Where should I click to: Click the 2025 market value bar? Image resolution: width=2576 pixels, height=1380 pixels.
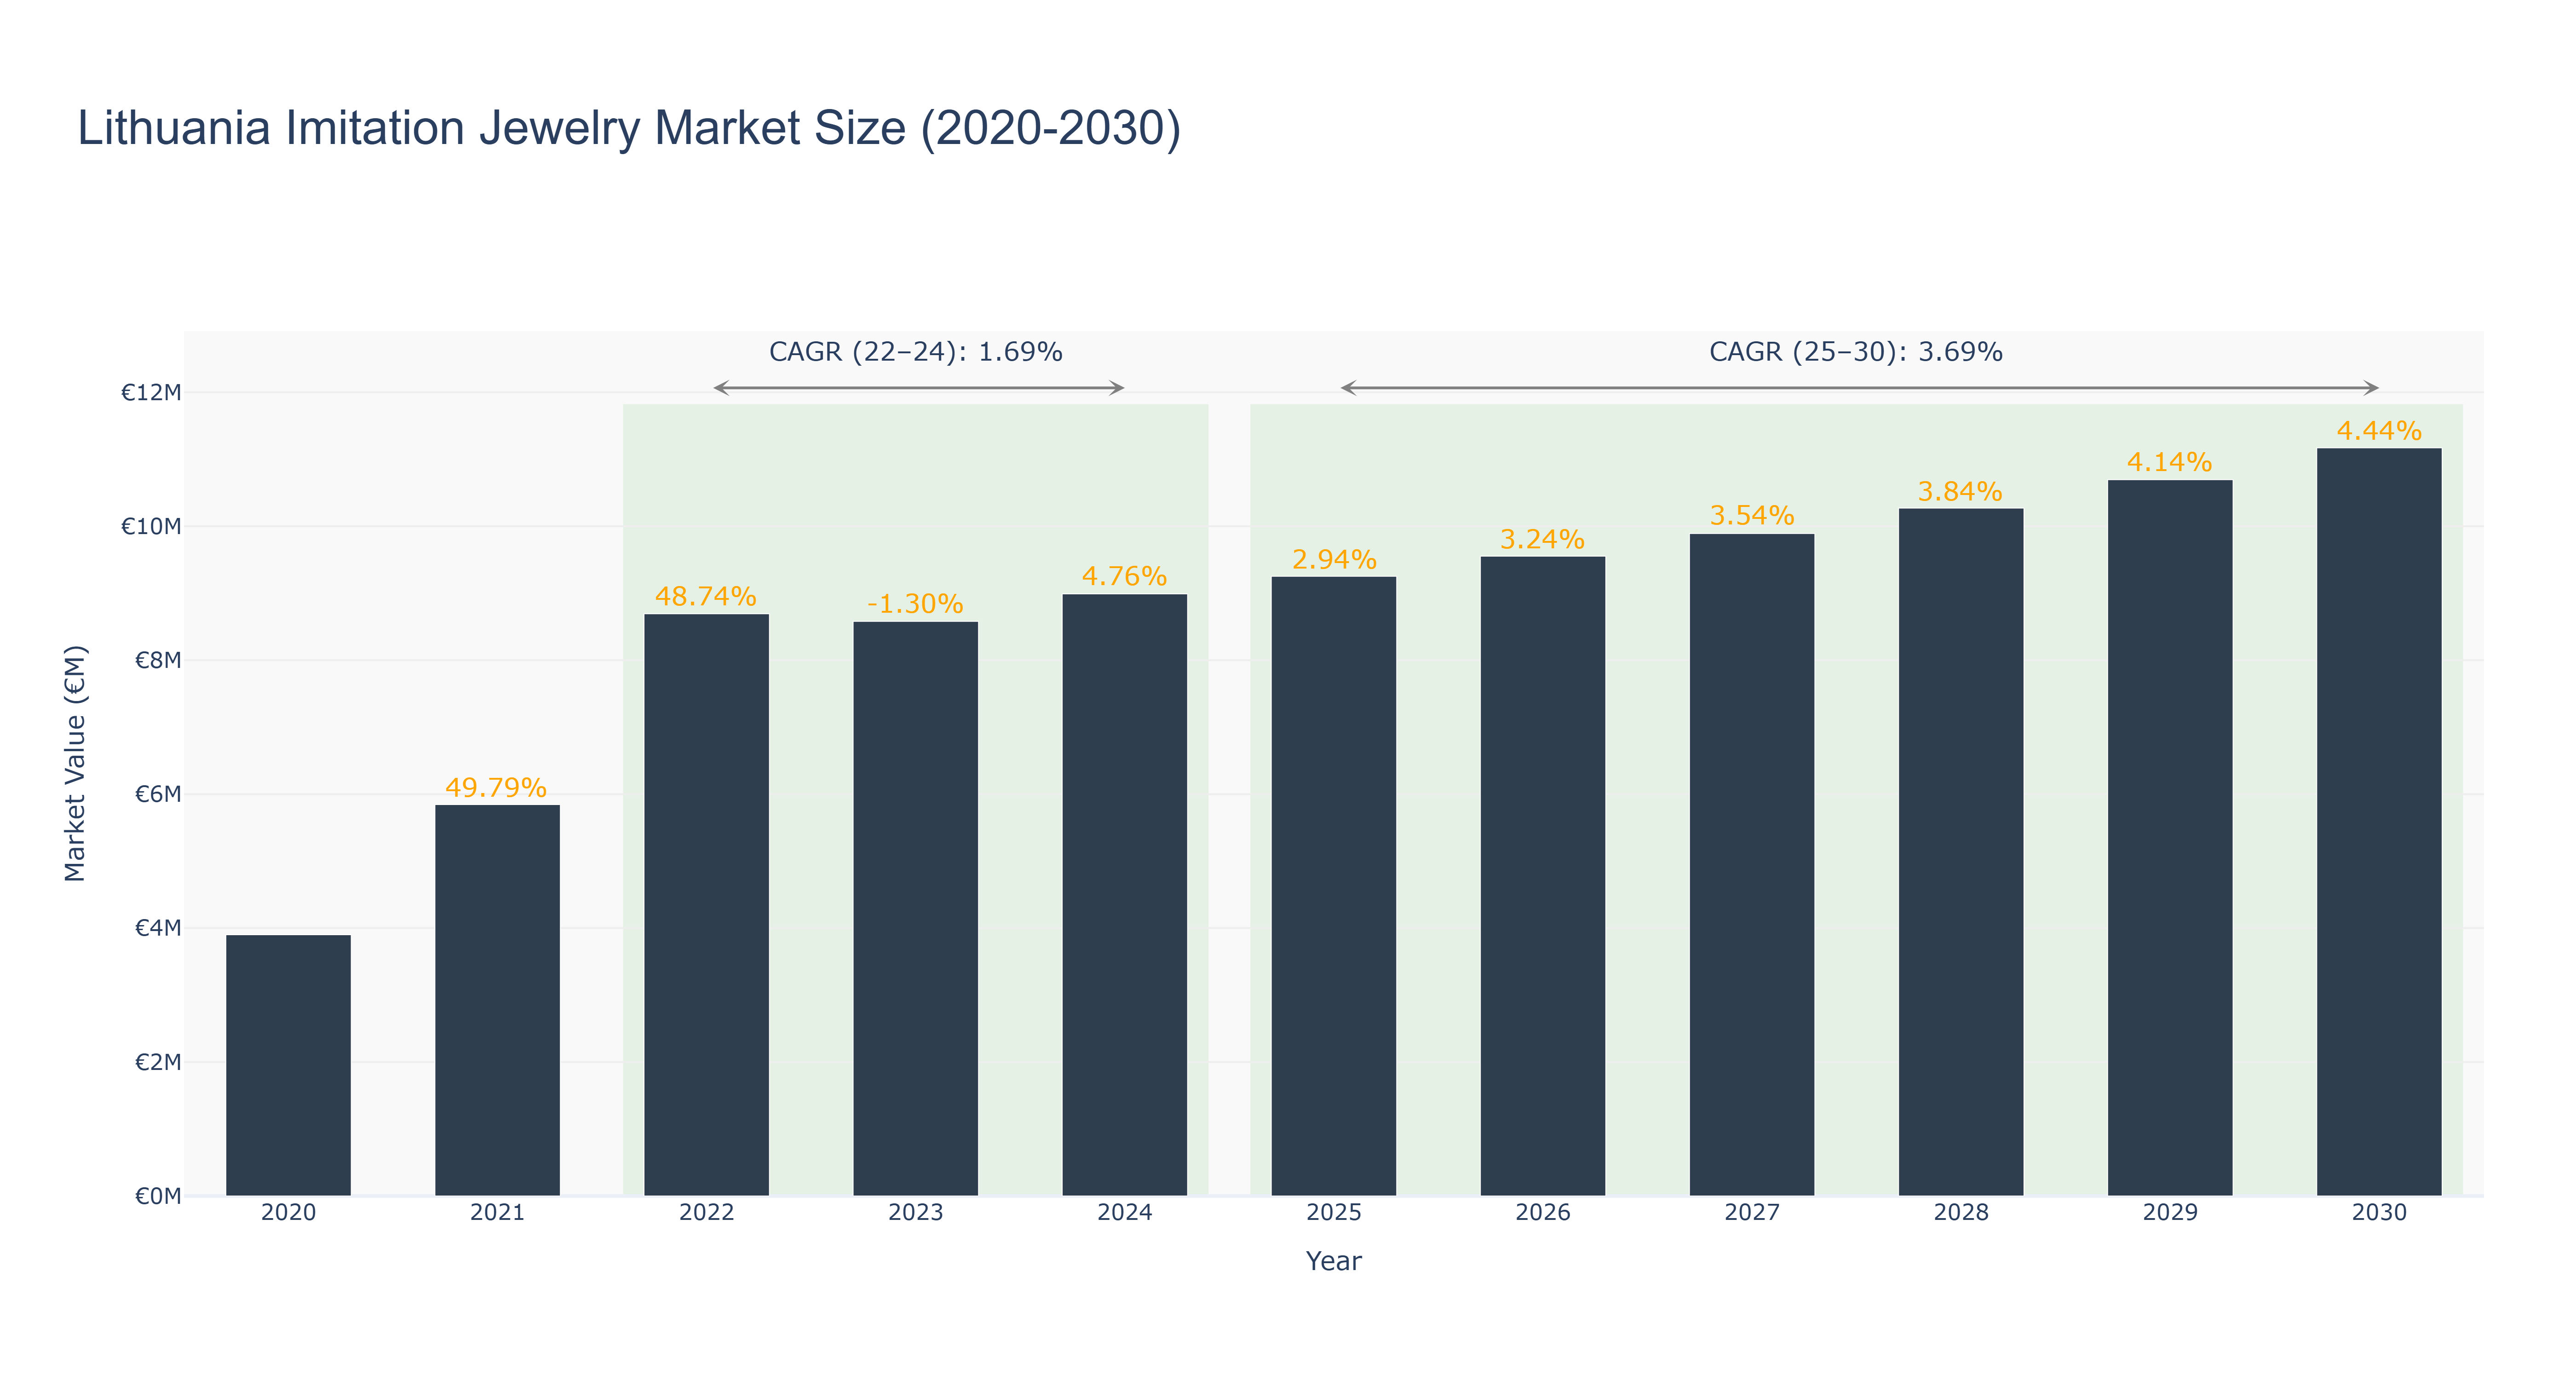[1333, 886]
